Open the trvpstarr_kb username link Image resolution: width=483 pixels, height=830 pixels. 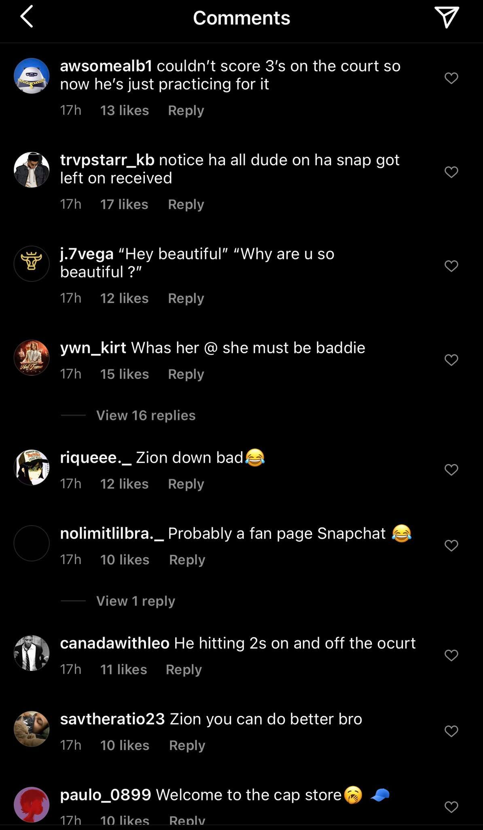click(x=107, y=160)
